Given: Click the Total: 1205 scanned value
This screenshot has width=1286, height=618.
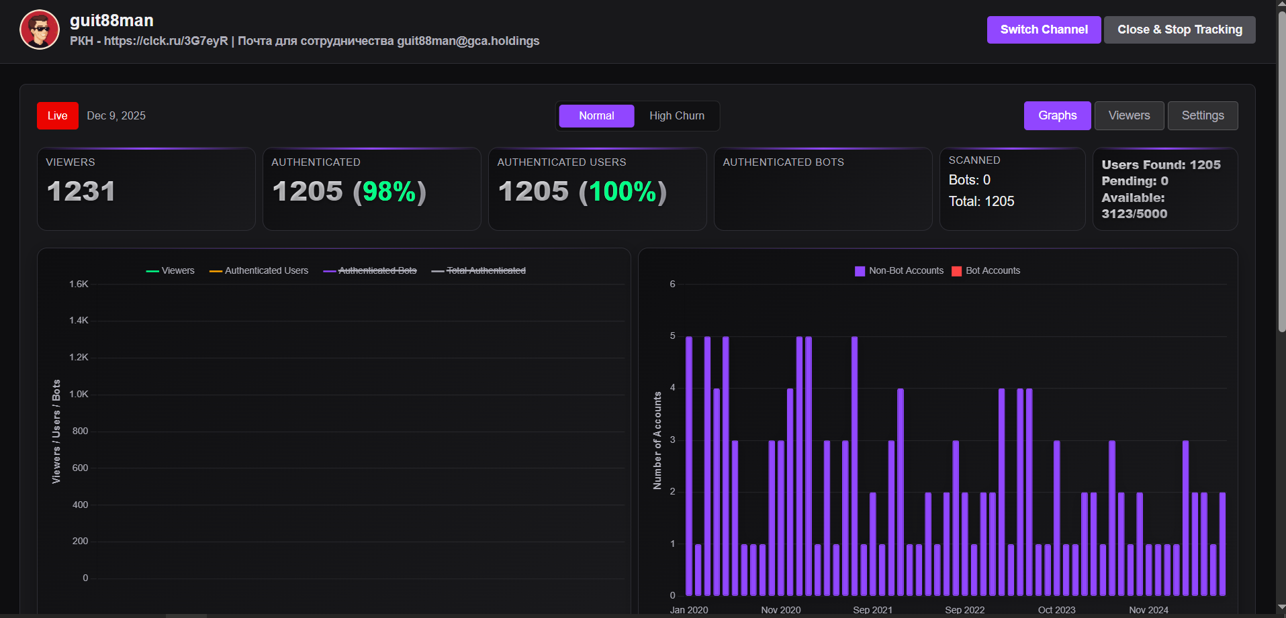Looking at the screenshot, I should click(982, 201).
